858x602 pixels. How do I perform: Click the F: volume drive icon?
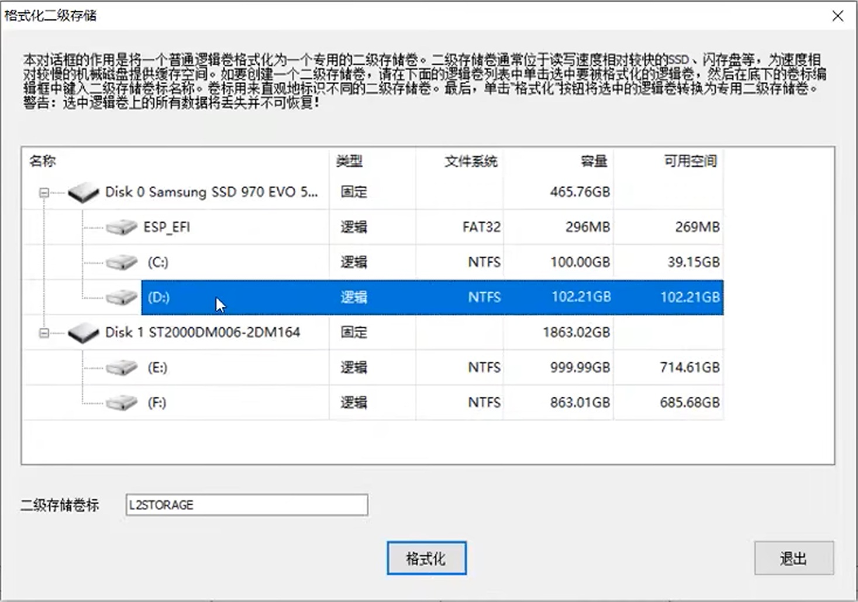pos(122,403)
